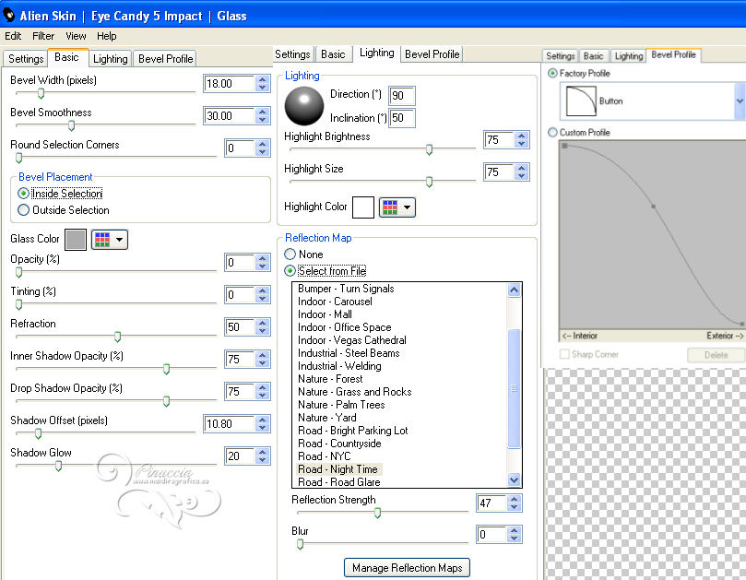The height and width of the screenshot is (580, 746).
Task: Click the Delete button in Bevel Profile
Action: (716, 355)
